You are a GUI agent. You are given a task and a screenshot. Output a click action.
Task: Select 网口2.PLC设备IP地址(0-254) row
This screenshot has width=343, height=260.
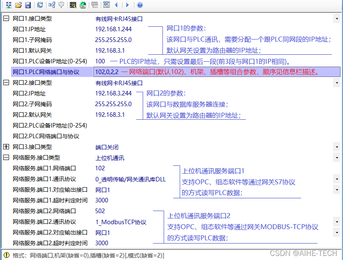(x=50, y=125)
